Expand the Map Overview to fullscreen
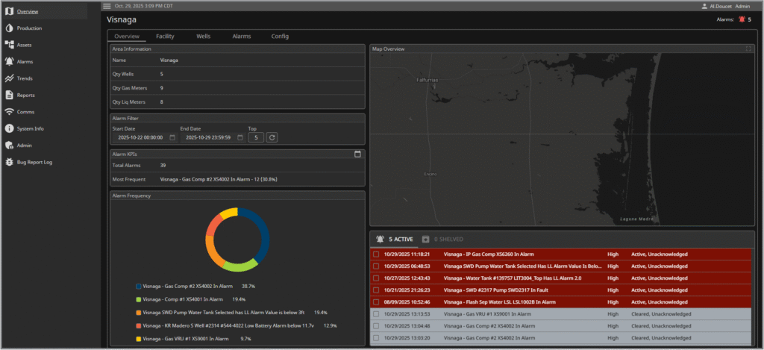Image resolution: width=764 pixels, height=350 pixels. click(x=748, y=49)
